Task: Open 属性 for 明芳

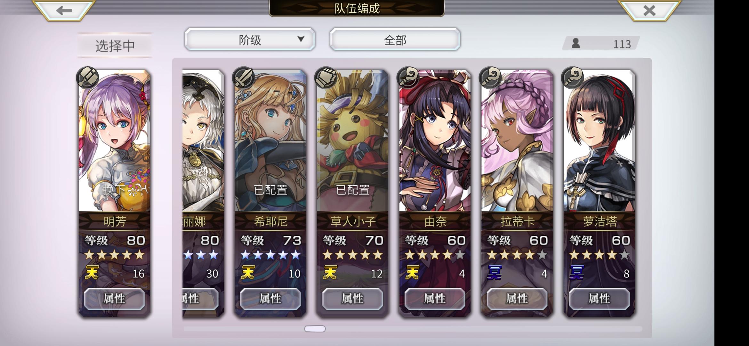Action: coord(114,299)
